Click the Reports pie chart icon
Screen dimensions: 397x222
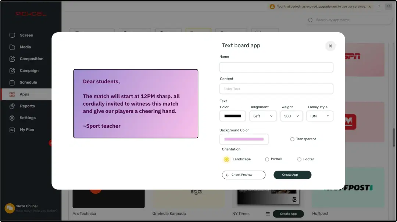coord(12,106)
